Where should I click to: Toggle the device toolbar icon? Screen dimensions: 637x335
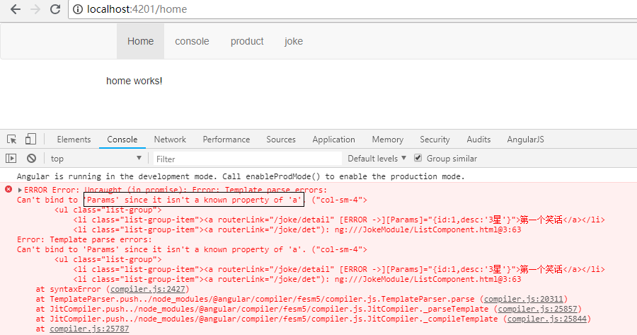coord(30,140)
